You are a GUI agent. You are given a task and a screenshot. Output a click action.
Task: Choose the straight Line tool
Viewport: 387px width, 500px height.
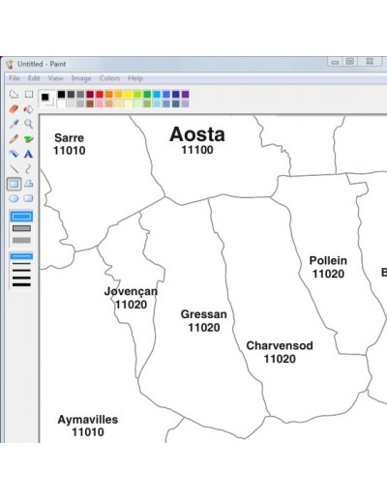coord(14,169)
